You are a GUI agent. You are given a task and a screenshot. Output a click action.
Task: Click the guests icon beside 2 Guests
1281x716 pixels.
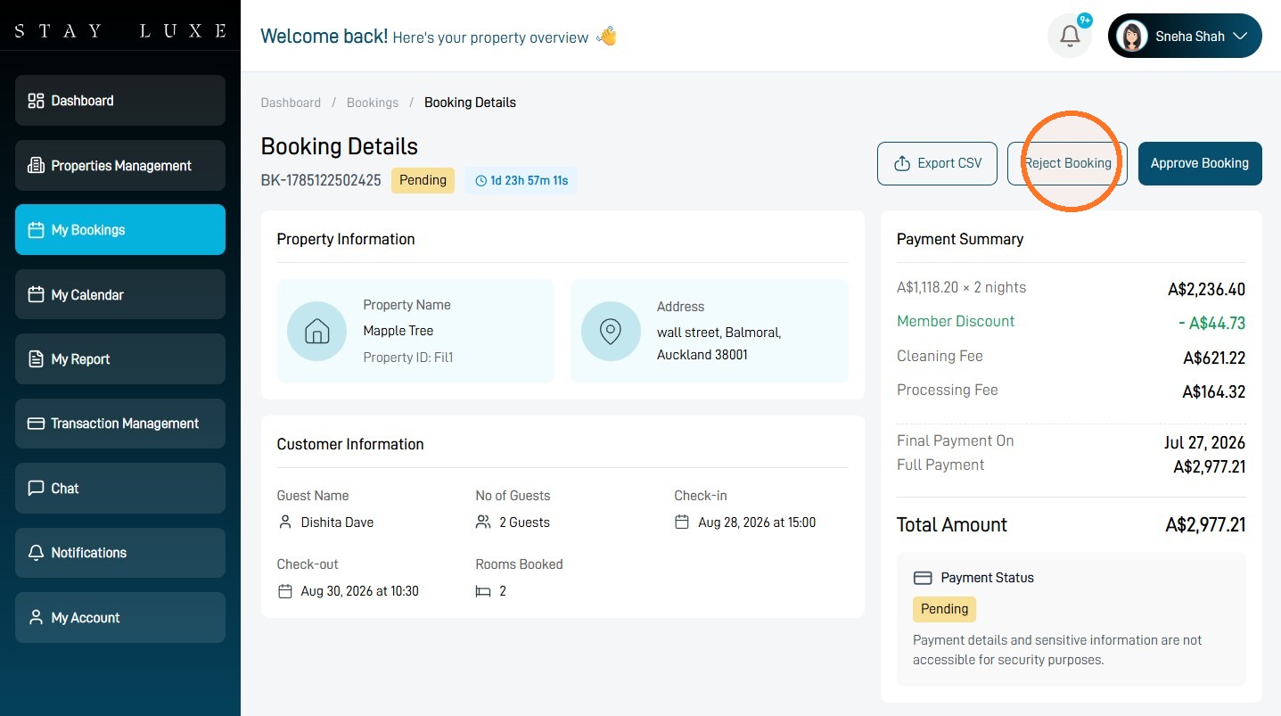pos(483,522)
